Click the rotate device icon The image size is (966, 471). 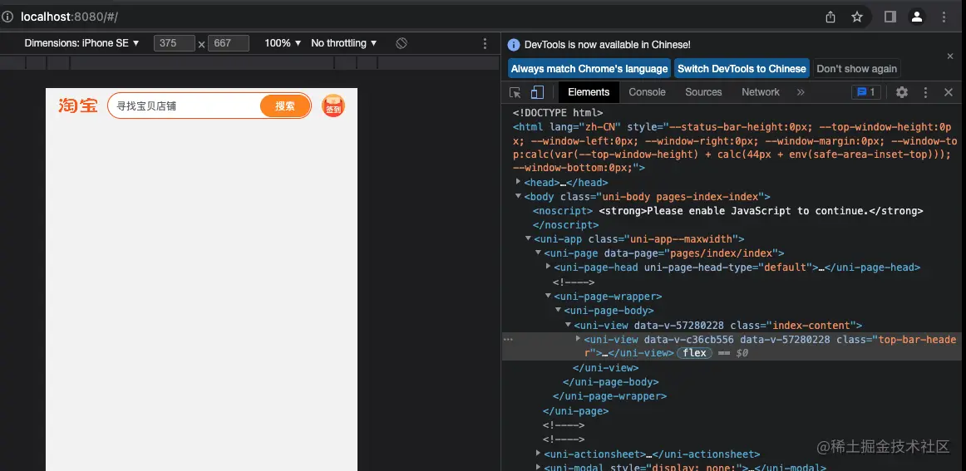402,43
